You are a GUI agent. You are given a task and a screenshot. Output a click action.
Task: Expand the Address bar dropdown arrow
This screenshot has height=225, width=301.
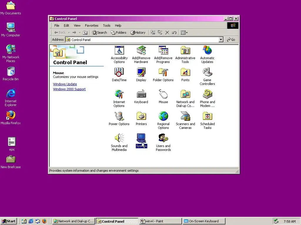coord(221,40)
